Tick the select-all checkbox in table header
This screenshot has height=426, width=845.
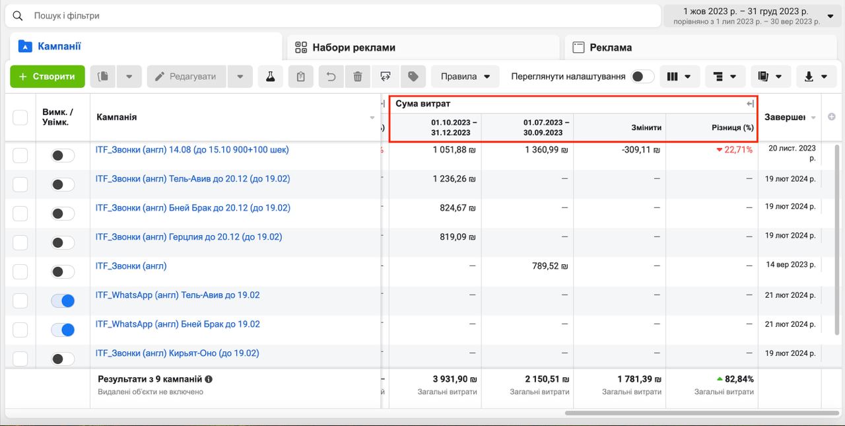[20, 118]
